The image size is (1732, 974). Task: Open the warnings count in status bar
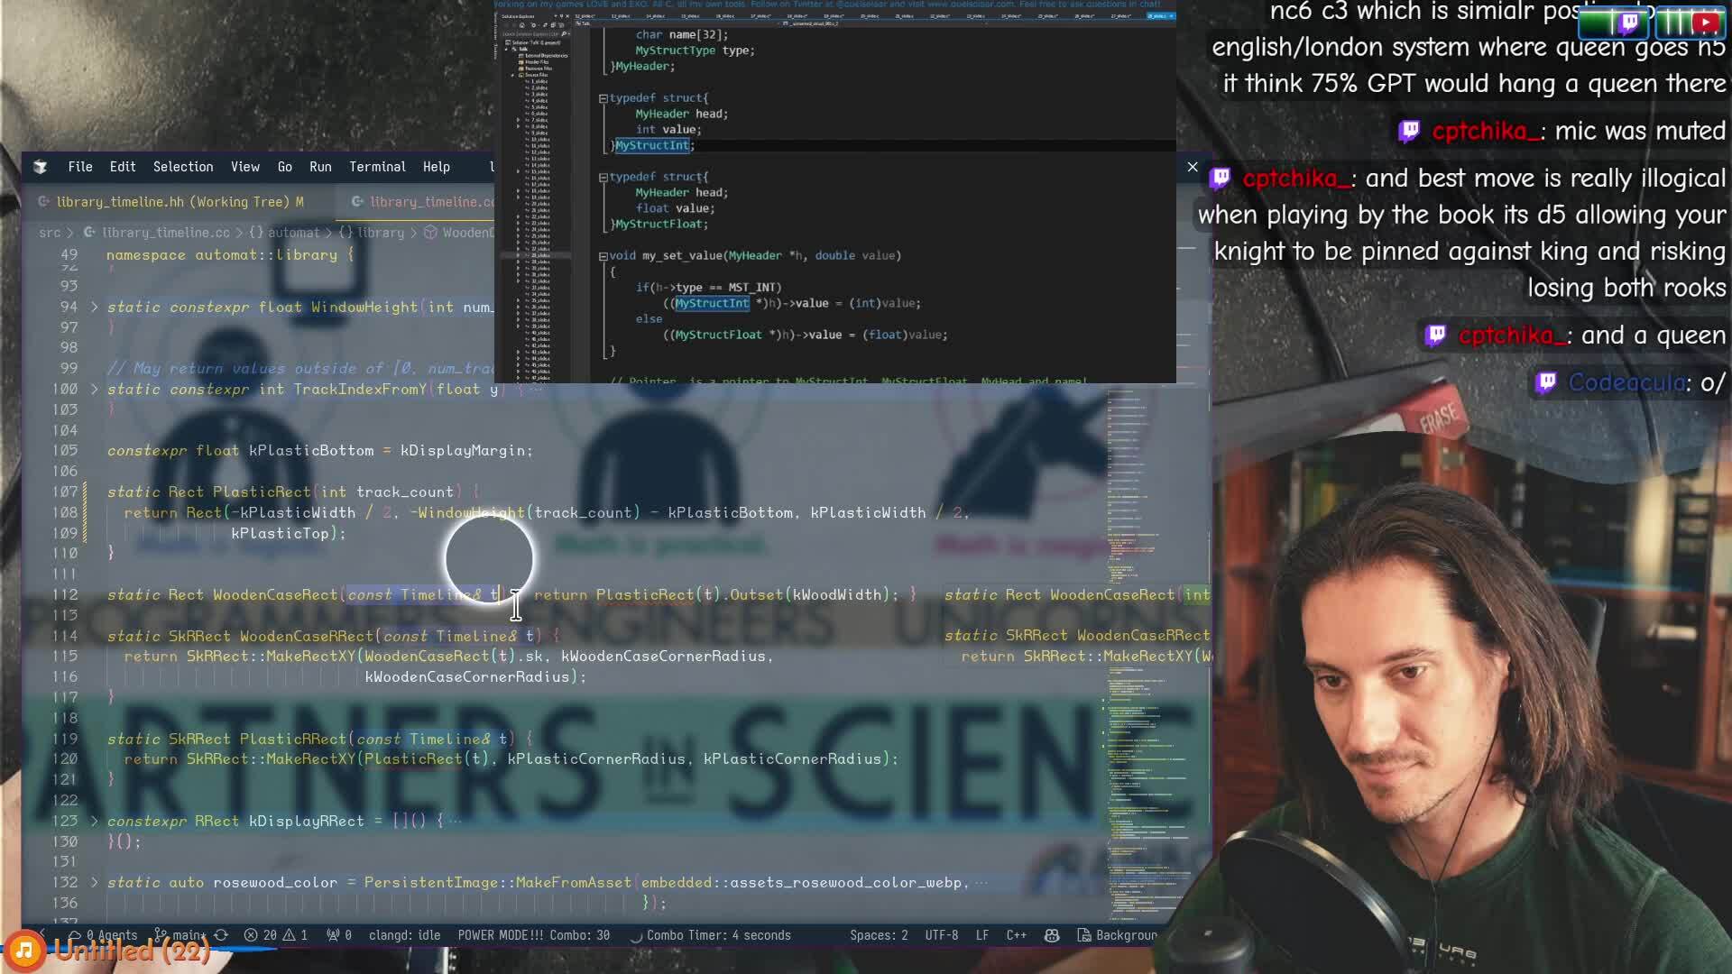(x=296, y=935)
